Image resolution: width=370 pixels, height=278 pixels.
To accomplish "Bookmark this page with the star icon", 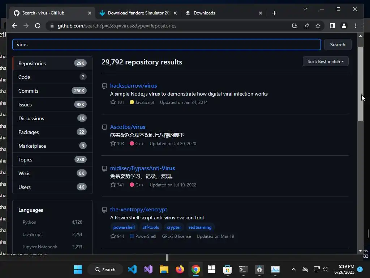I will [x=318, y=26].
